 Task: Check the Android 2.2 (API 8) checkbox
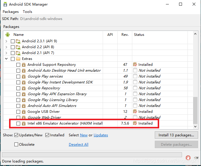tap(13, 47)
